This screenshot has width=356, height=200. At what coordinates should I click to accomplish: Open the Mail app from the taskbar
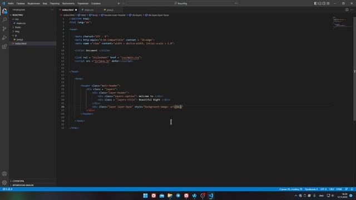(x=162, y=196)
